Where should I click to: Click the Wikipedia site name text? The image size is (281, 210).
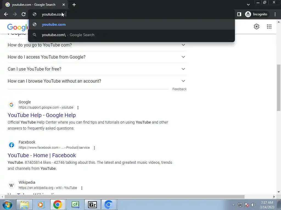[x=27, y=182]
